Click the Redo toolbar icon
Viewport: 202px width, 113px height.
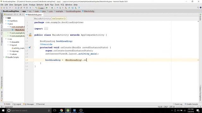[13, 8]
